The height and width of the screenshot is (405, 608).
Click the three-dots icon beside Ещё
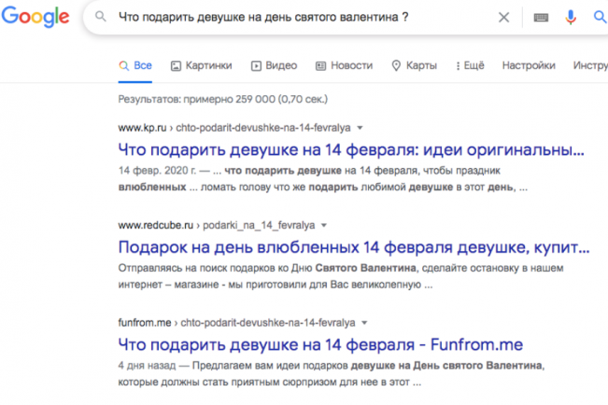point(458,66)
